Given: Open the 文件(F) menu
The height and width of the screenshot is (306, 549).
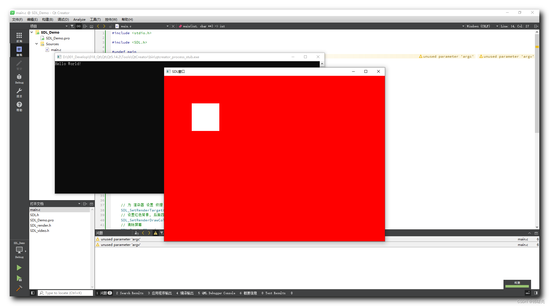Looking at the screenshot, I should tap(17, 19).
